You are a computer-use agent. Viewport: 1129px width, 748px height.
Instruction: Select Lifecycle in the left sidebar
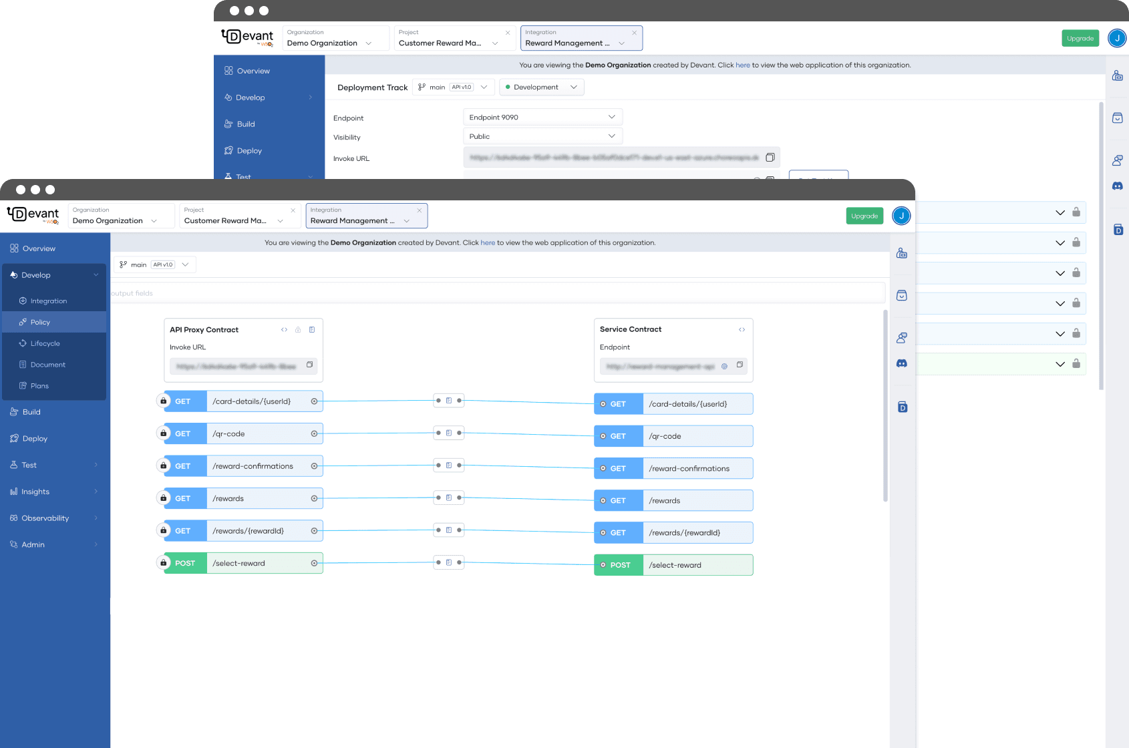point(45,343)
